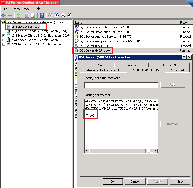This screenshot has height=188, width=193.
Task: Open Properties from the toolbar icon
Action: click(x=27, y=15)
